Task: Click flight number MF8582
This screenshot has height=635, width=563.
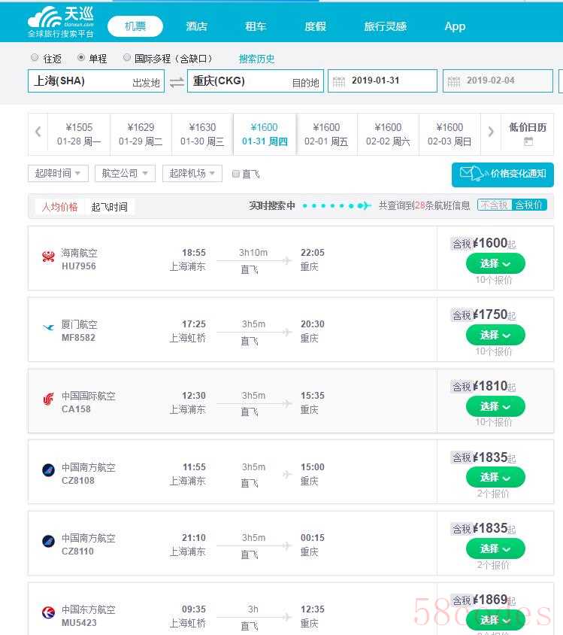Action: coord(78,337)
